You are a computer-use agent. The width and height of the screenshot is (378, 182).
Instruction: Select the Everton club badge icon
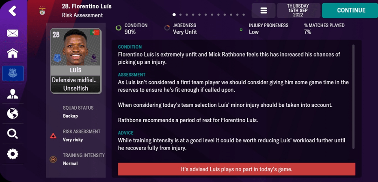point(13,74)
